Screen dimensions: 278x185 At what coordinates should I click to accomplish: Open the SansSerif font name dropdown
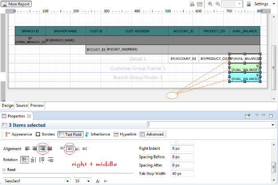click(x=68, y=181)
